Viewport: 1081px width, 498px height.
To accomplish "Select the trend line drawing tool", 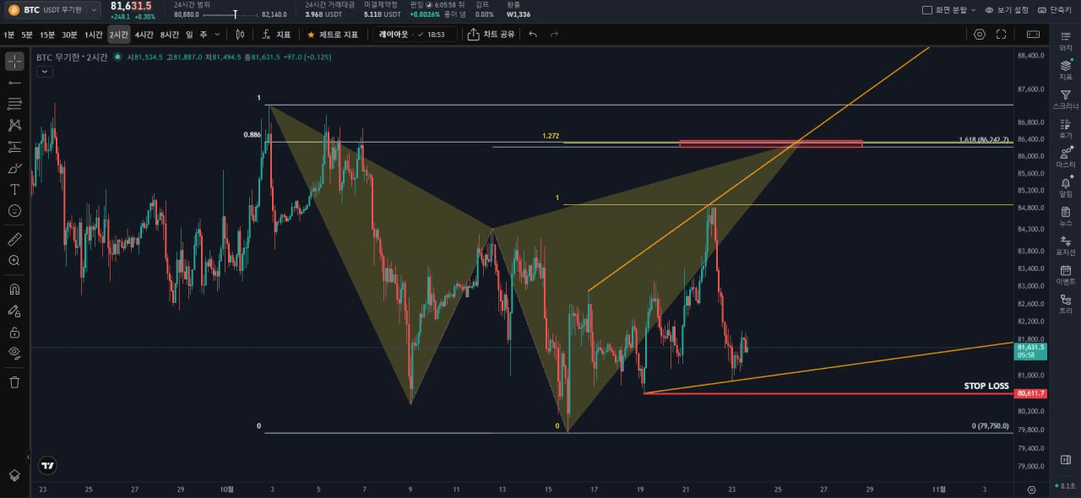I will [14, 83].
